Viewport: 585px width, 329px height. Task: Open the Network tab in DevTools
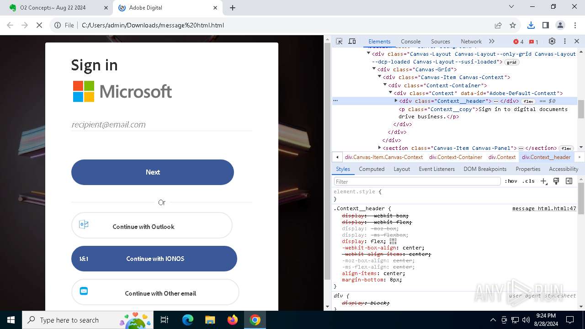(x=471, y=41)
